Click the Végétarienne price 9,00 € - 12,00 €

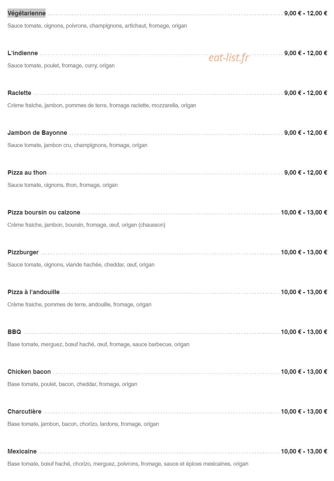click(306, 13)
